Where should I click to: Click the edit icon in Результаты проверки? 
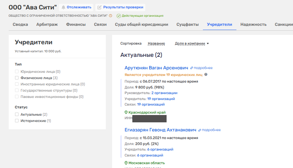tap(100, 7)
